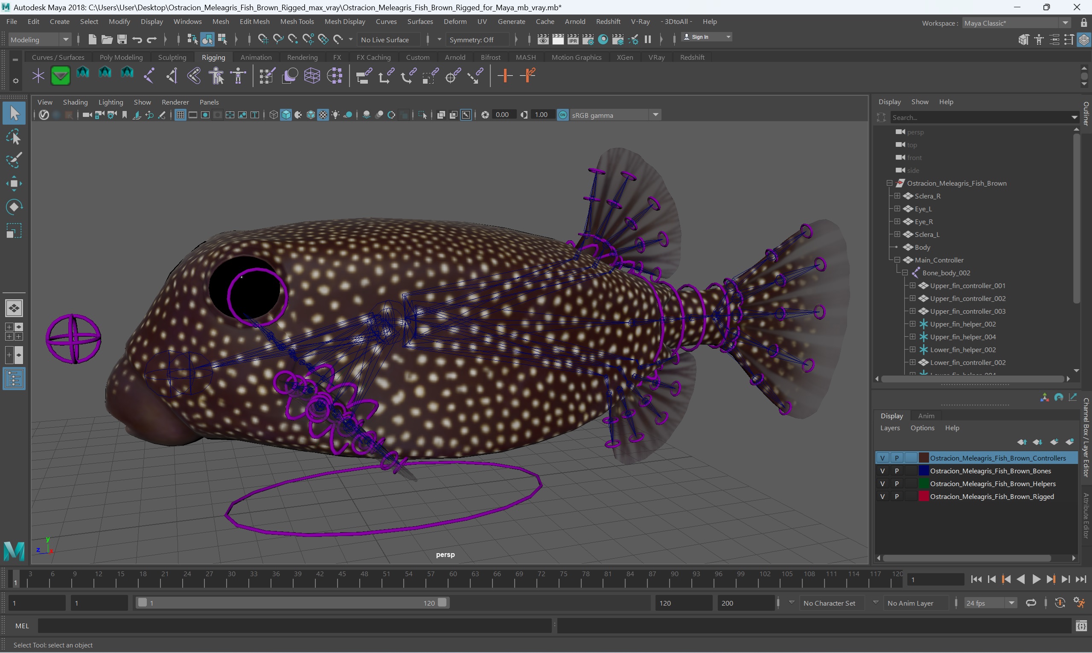Click the Sign In button
1092x653 pixels.
[x=706, y=37]
